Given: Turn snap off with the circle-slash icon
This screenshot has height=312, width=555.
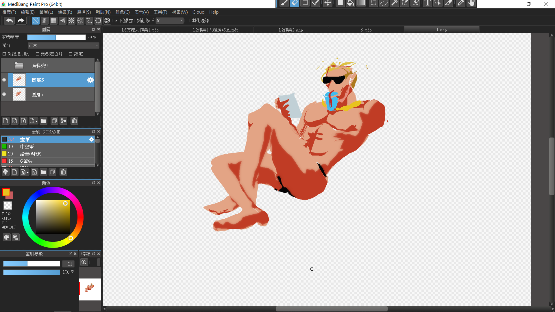Looking at the screenshot, I should tap(35, 21).
